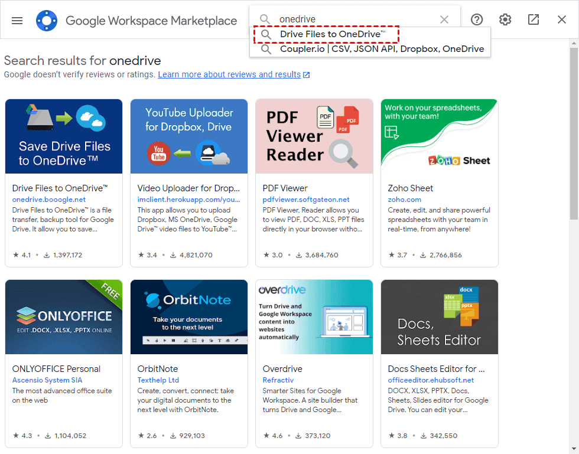579x454 pixels.
Task: Select the Coupler.io search suggestion
Action: [x=381, y=49]
